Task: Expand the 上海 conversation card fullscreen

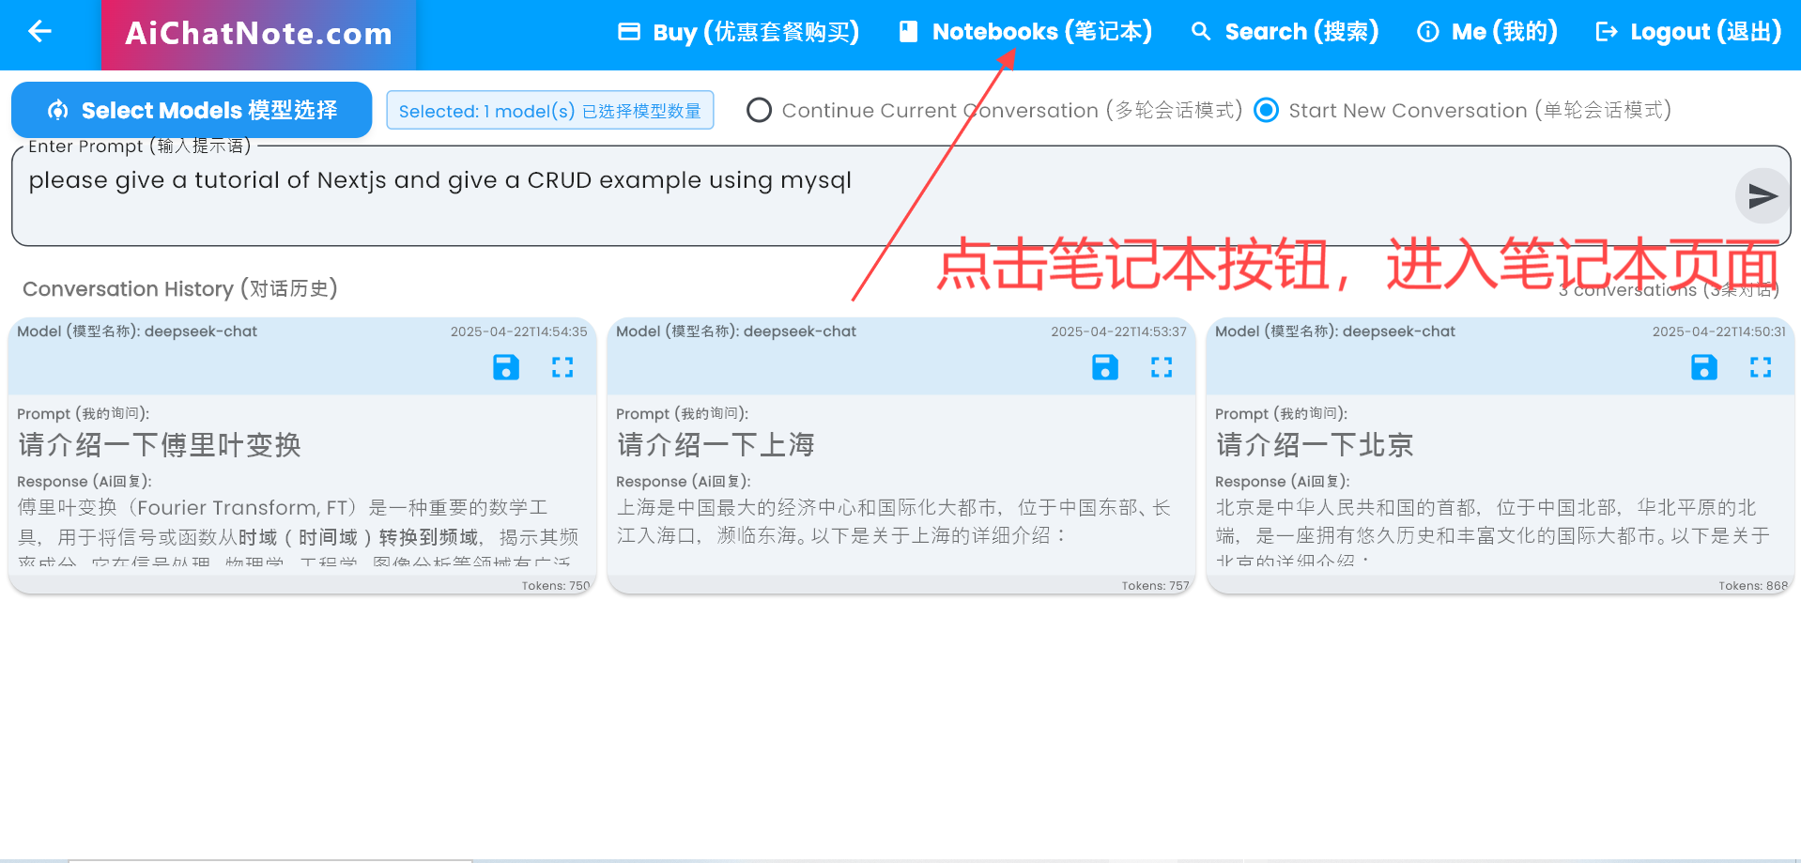Action: [x=1161, y=367]
